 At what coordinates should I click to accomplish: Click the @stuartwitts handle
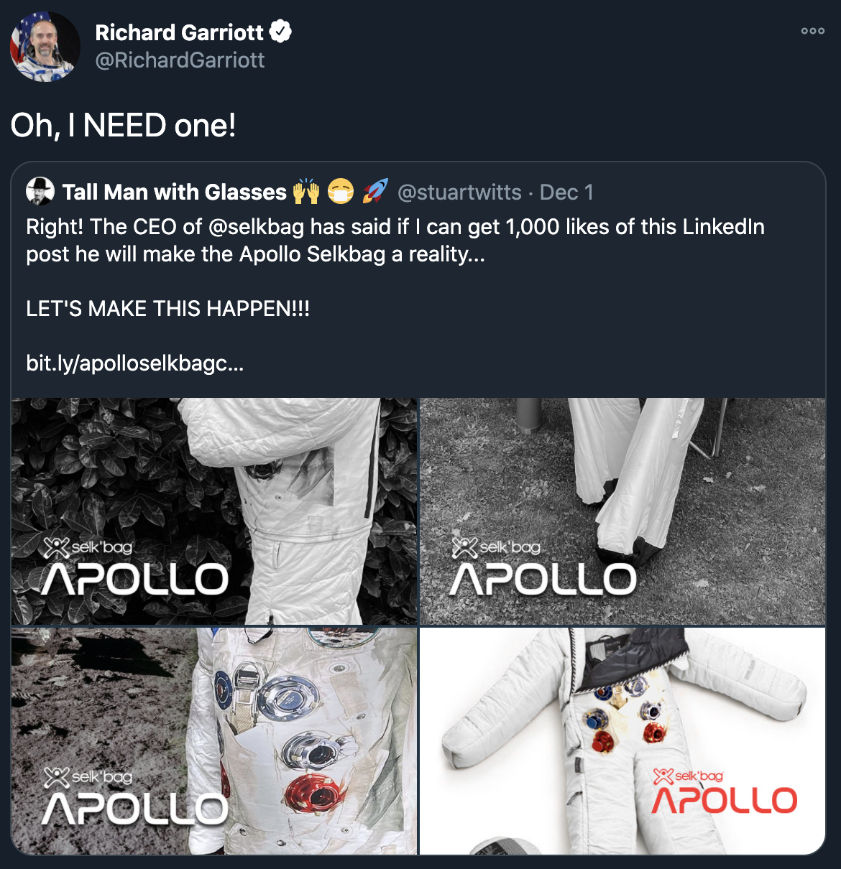459,192
